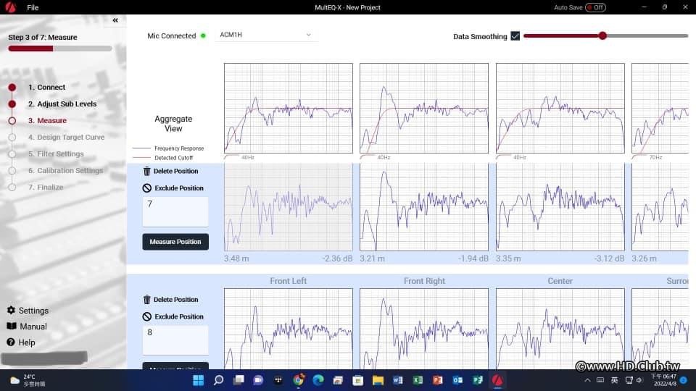The height and width of the screenshot is (391, 696).
Task: Open weather widget on taskbar
Action: pos(28,380)
